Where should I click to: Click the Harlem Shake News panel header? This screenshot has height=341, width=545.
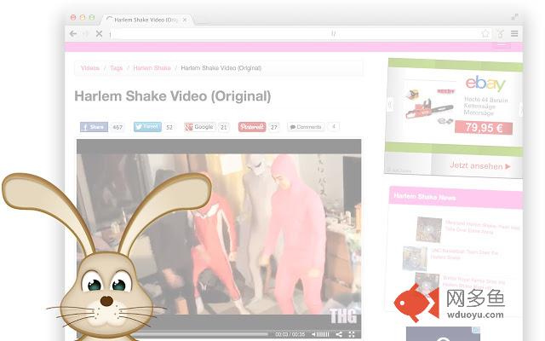tap(456, 197)
